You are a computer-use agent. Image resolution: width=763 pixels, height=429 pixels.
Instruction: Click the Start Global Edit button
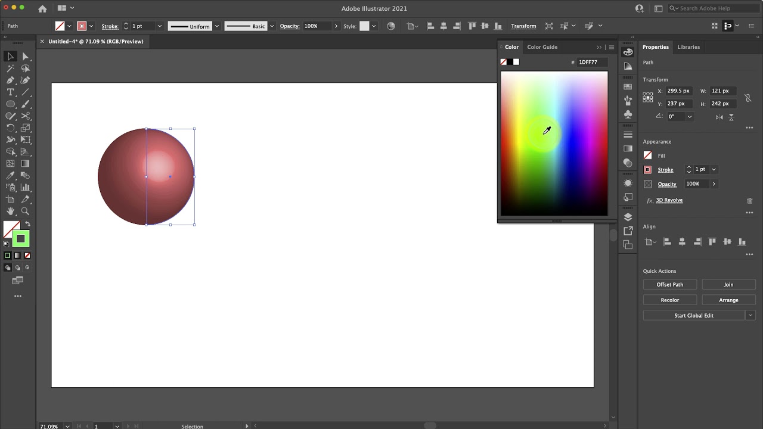[694, 316]
